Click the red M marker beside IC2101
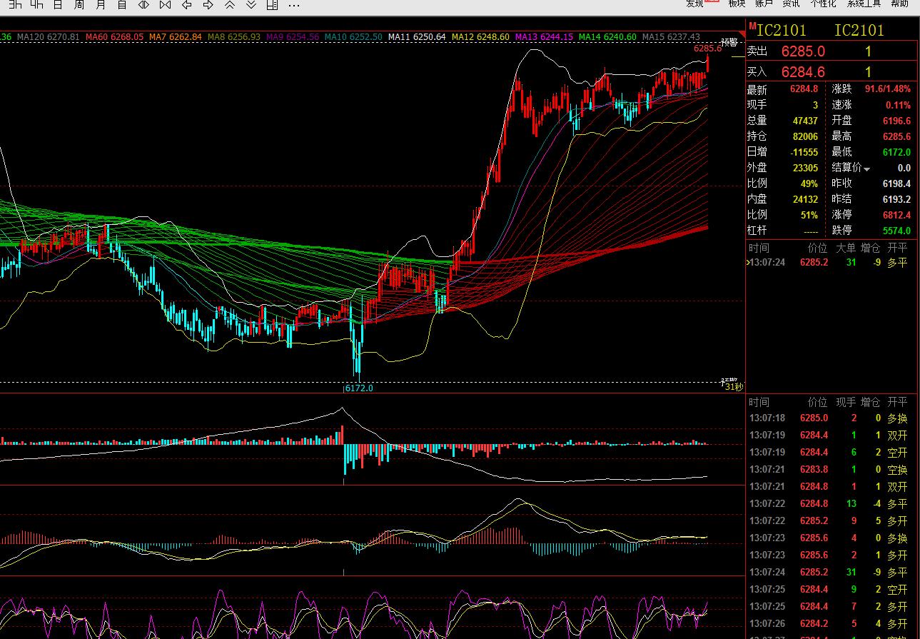The height and width of the screenshot is (639, 920). (752, 26)
